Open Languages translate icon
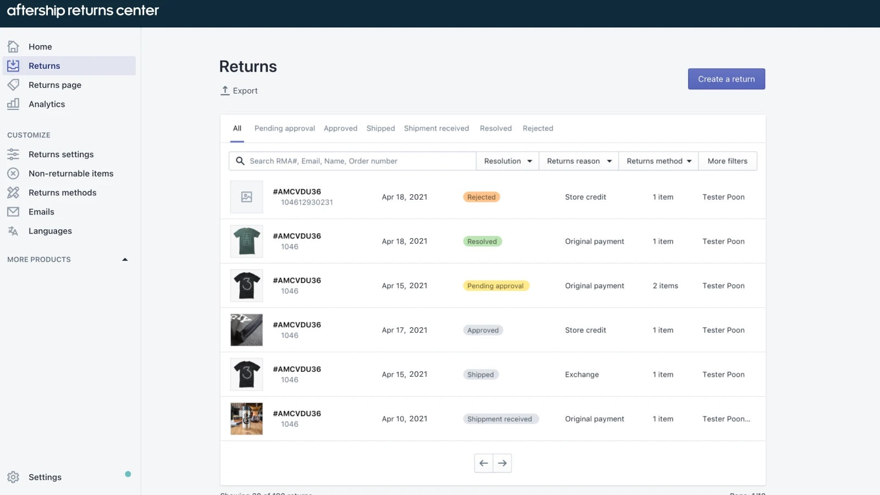 pos(13,231)
